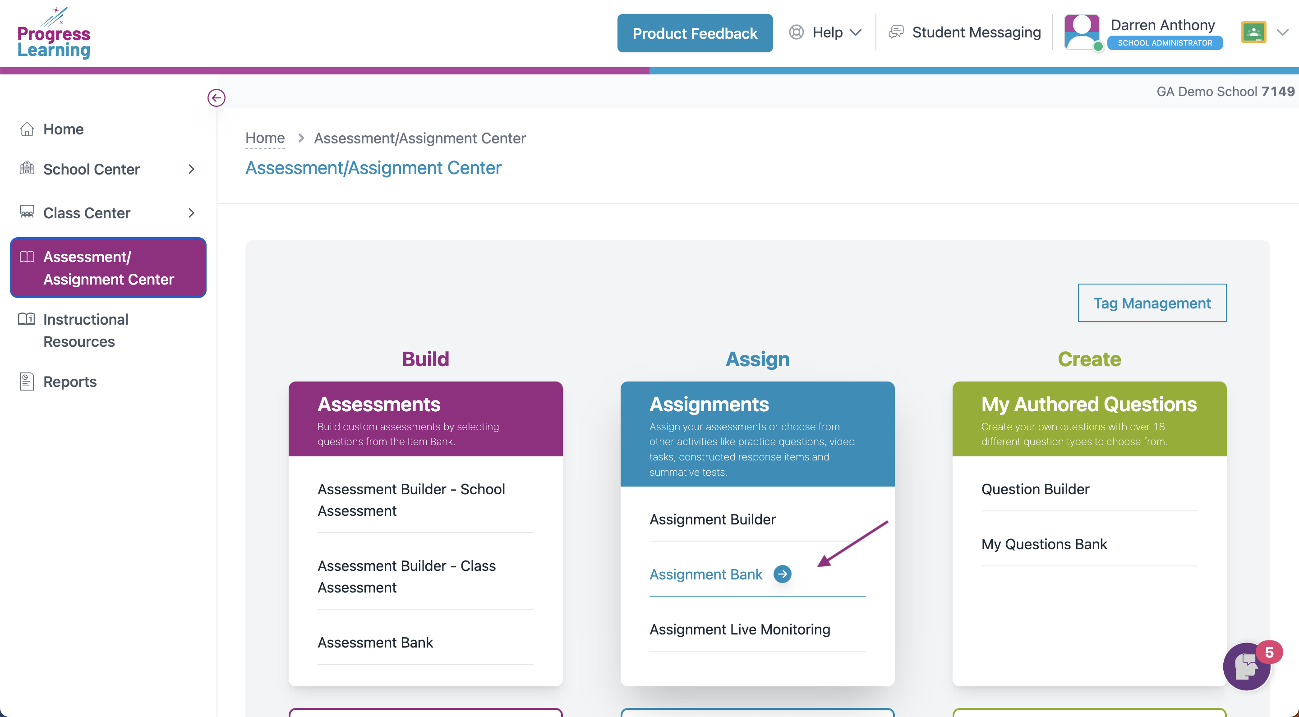The width and height of the screenshot is (1299, 717).
Task: Click the Darren Anthony user name
Action: (x=1162, y=25)
